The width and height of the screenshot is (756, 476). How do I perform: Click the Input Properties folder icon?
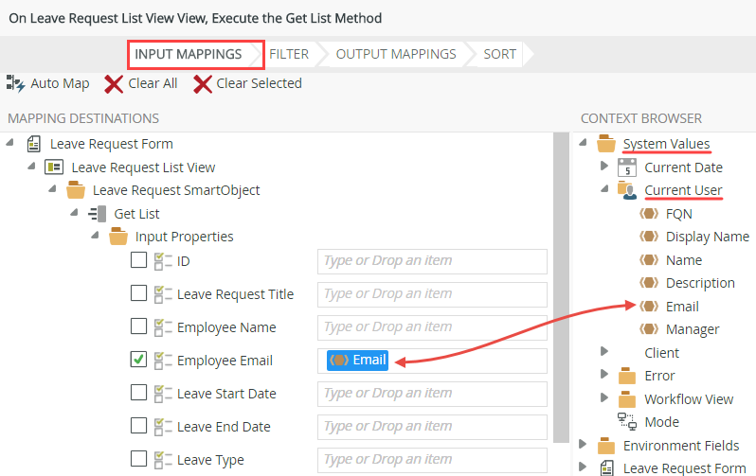118,237
